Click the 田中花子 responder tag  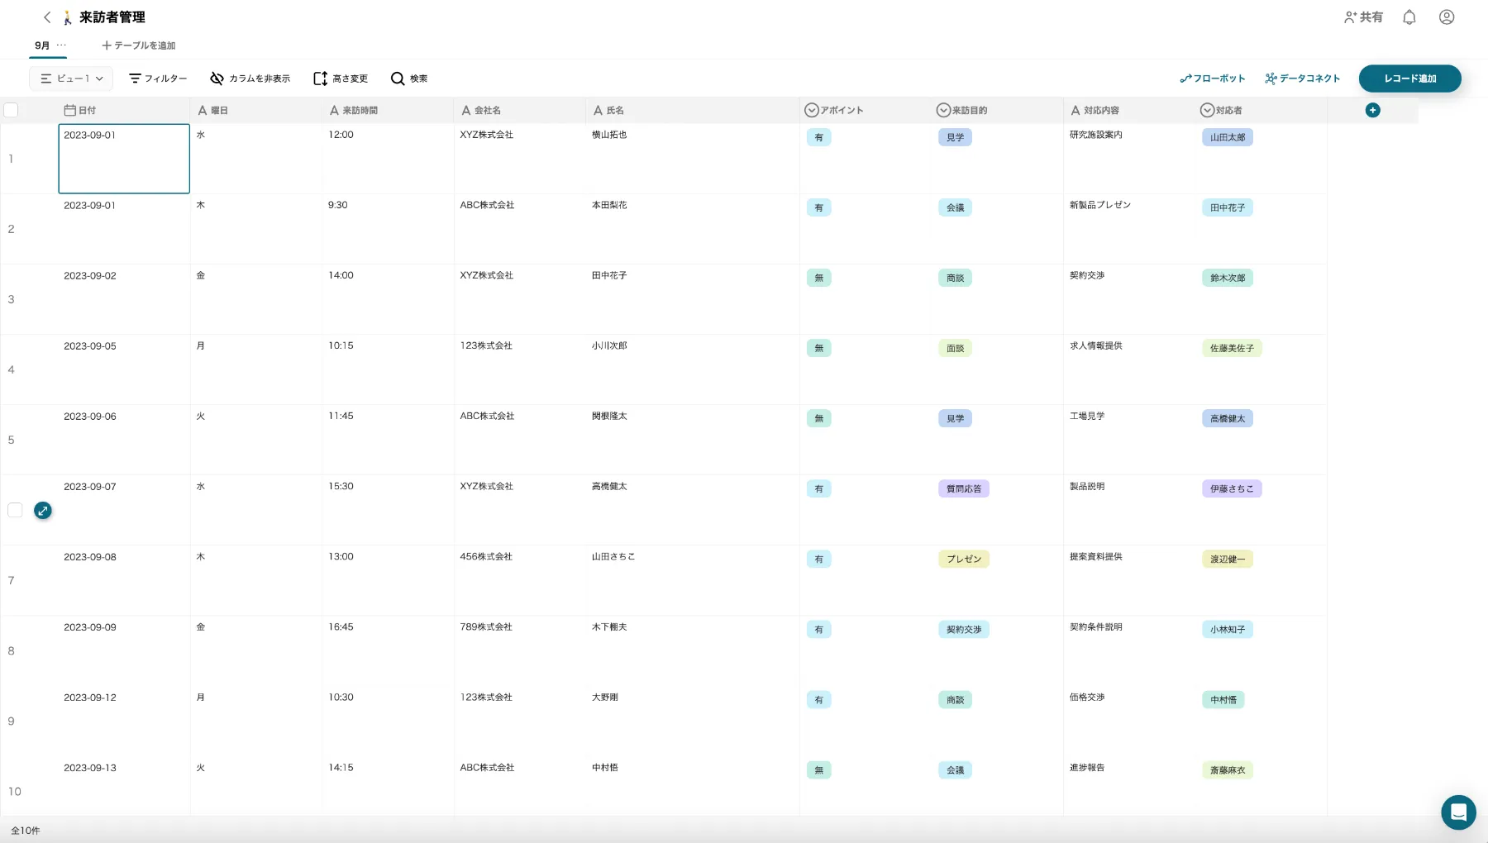(x=1228, y=207)
